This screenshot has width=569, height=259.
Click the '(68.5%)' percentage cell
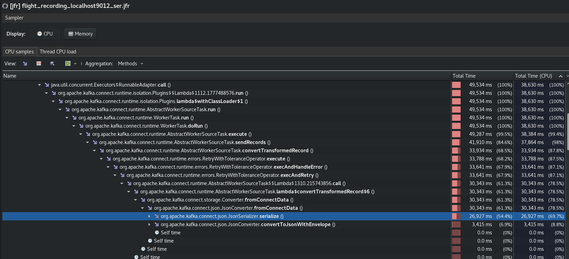click(504, 151)
